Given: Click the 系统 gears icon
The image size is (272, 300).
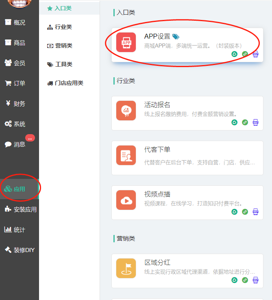Looking at the screenshot, I should 8,124.
